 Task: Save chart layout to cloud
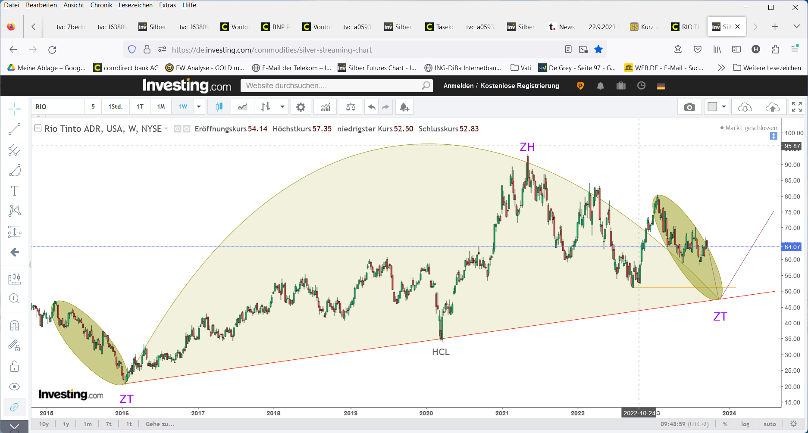click(x=772, y=107)
